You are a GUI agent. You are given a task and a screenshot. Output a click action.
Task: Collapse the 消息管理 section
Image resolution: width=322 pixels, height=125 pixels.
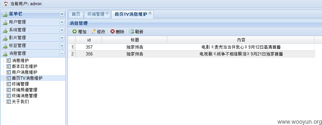(62, 54)
